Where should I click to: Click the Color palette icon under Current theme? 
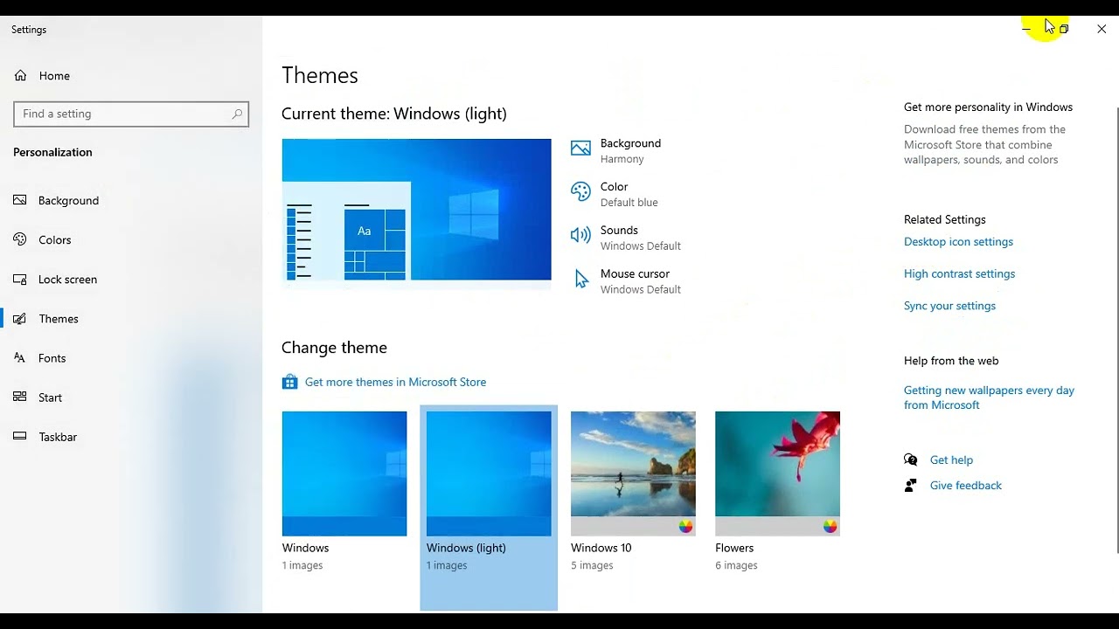coord(580,192)
